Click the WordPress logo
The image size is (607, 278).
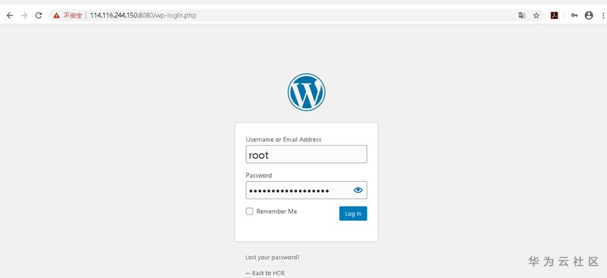pos(306,92)
